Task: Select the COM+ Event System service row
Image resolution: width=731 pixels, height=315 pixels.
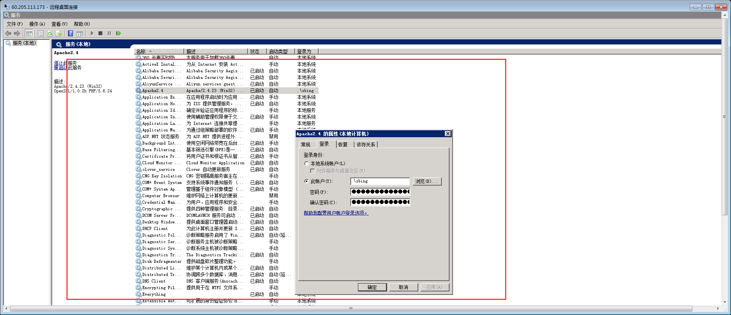Action: point(227,182)
